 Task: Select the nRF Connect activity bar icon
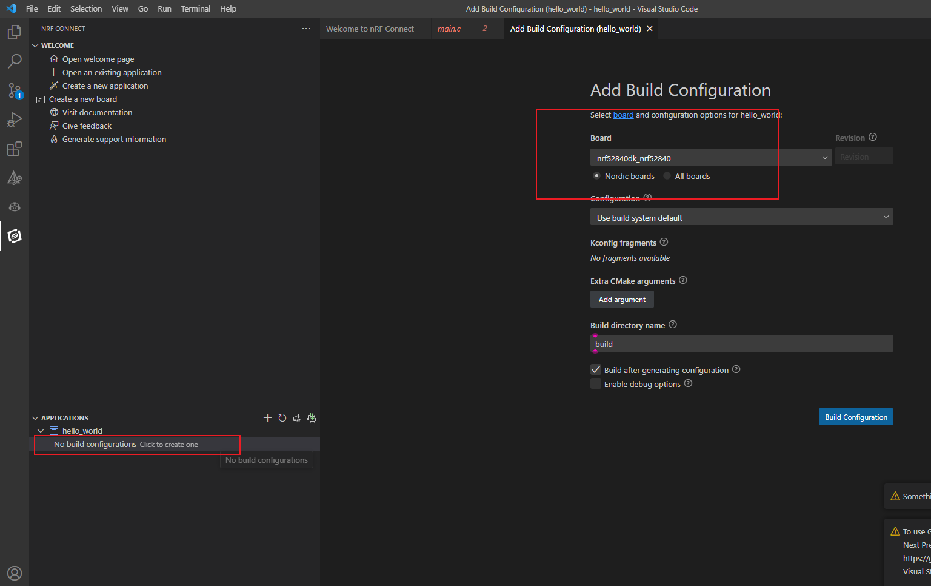15,236
